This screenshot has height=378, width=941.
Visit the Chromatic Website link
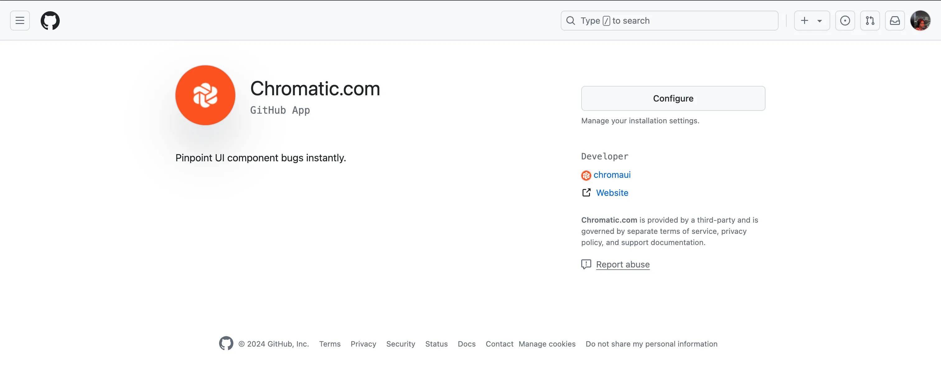click(612, 193)
